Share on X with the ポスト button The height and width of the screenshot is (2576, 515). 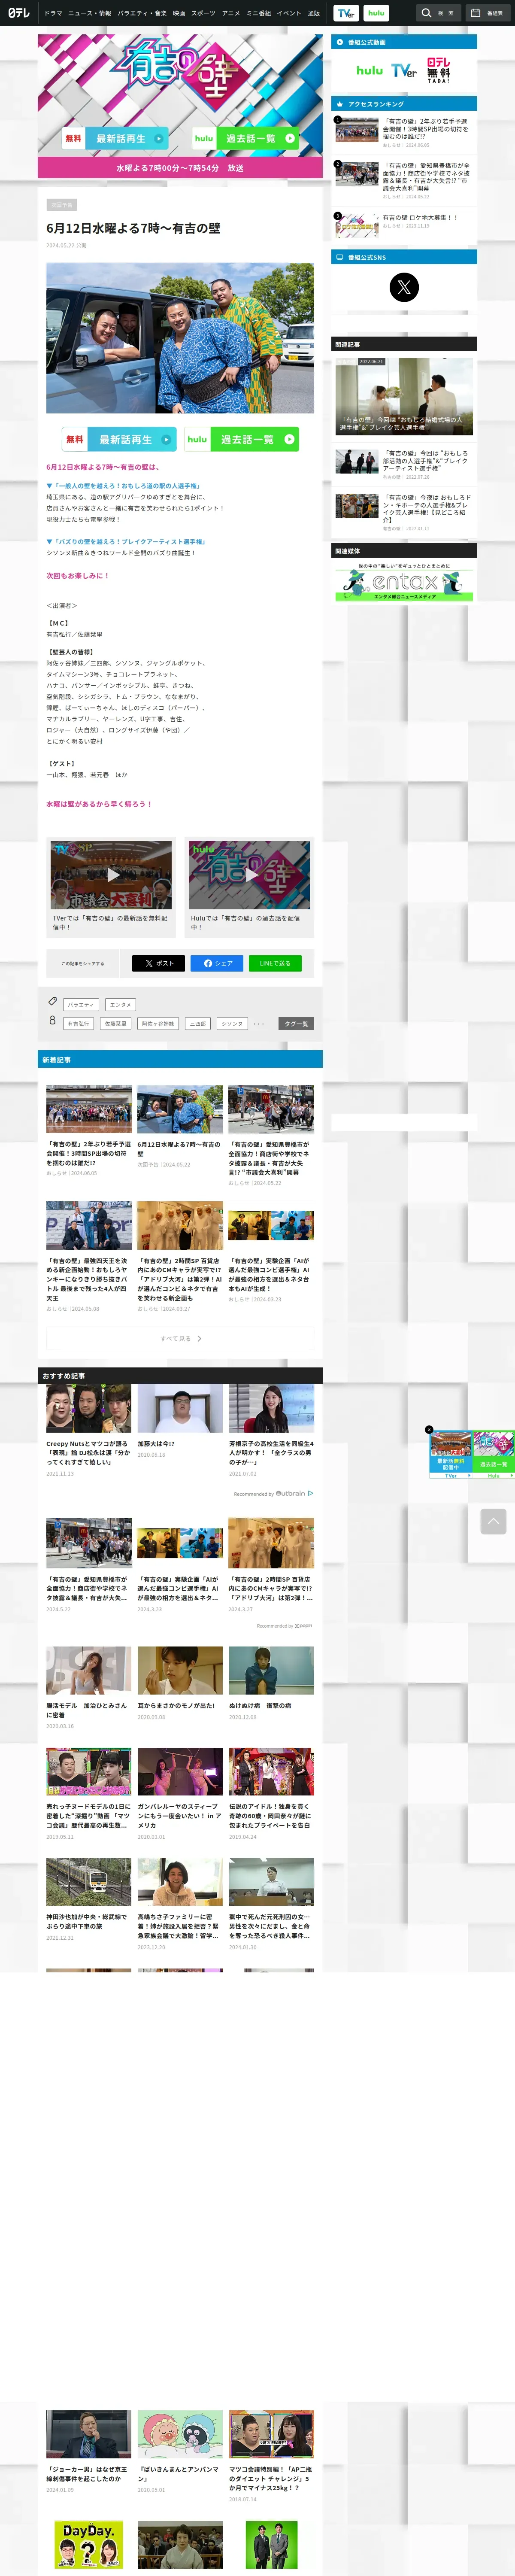pos(158,963)
